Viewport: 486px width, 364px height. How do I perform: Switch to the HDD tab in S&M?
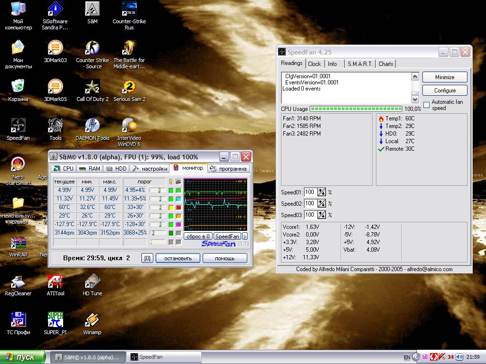click(x=116, y=168)
